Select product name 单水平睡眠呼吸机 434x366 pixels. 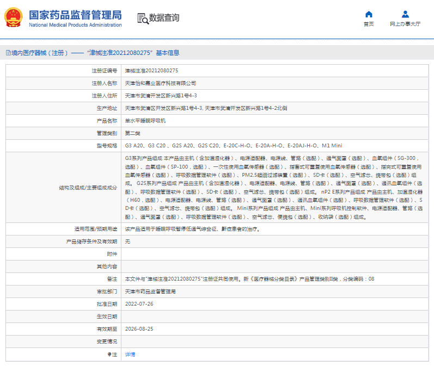point(145,121)
